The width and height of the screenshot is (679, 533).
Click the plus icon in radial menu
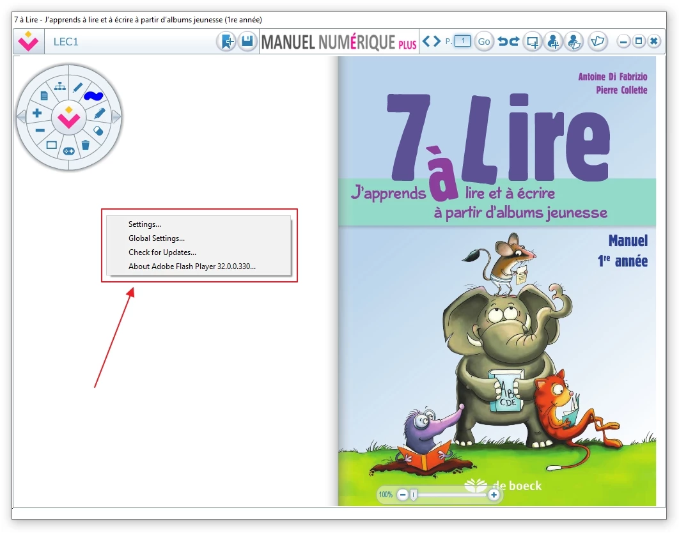tap(37, 113)
